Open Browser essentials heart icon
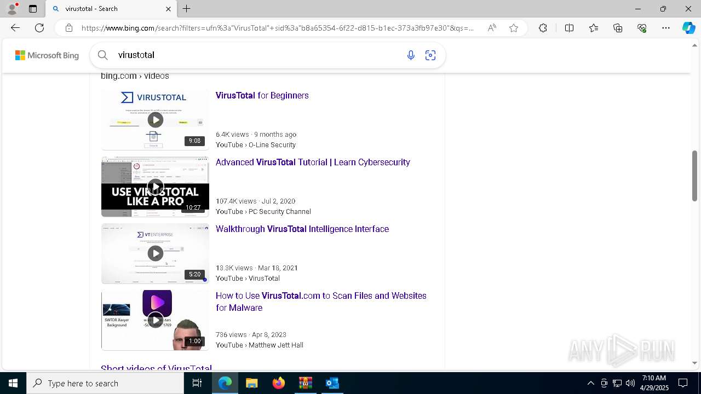Screen dimensions: 701x394 [642, 28]
